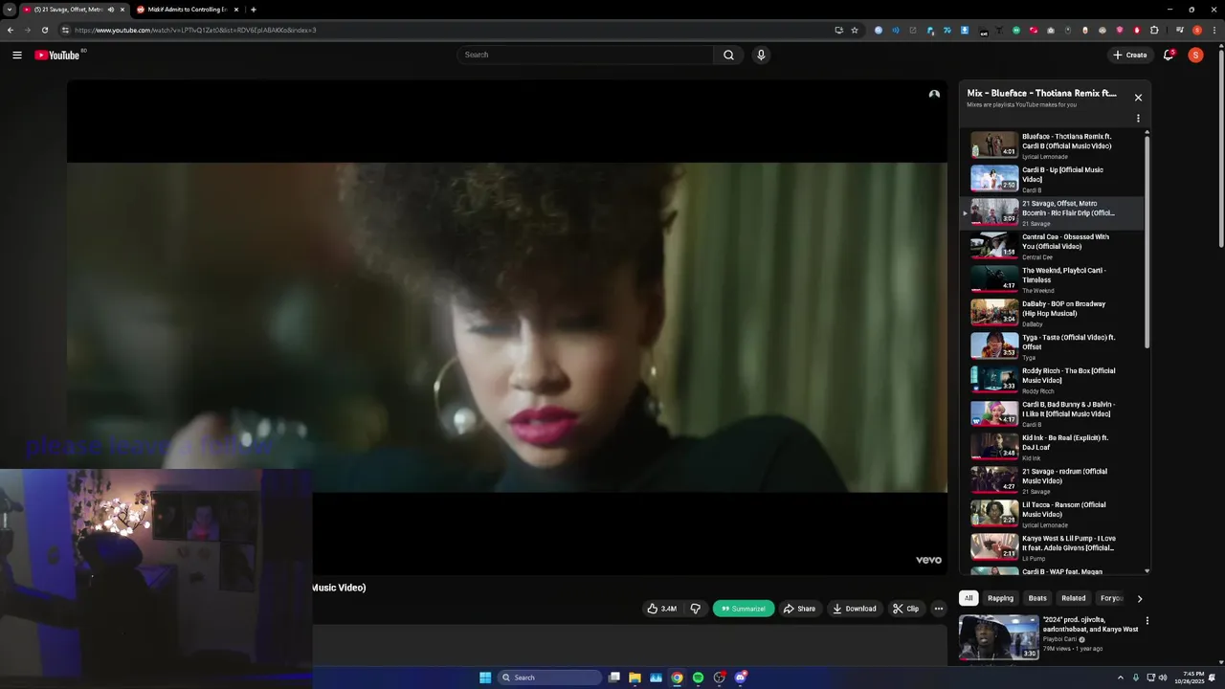The width and height of the screenshot is (1225, 689).
Task: Open Spotify from the taskbar
Action: (698, 678)
